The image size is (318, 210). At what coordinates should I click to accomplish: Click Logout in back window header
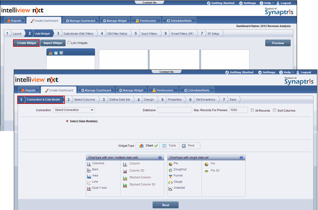[x=284, y=3]
